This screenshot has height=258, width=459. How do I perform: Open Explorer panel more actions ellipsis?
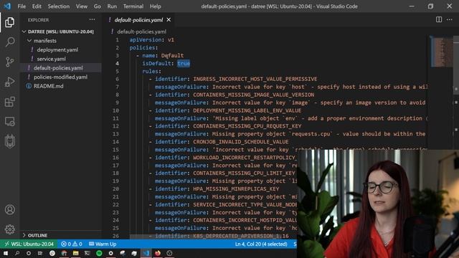[93, 19]
